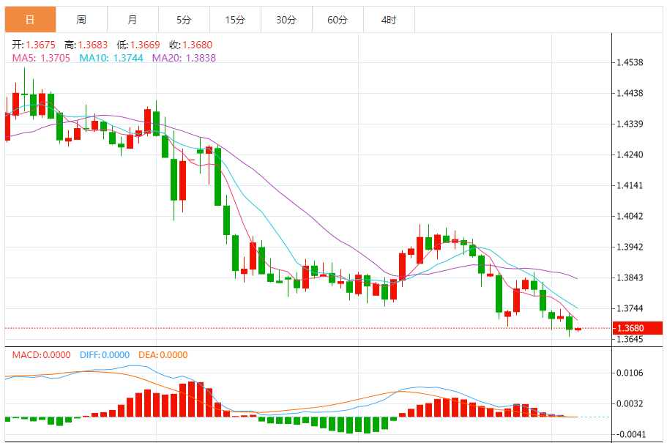Click the -0.0041 MACD axis label
Viewport: 667px width, 443px height.
pos(631,434)
